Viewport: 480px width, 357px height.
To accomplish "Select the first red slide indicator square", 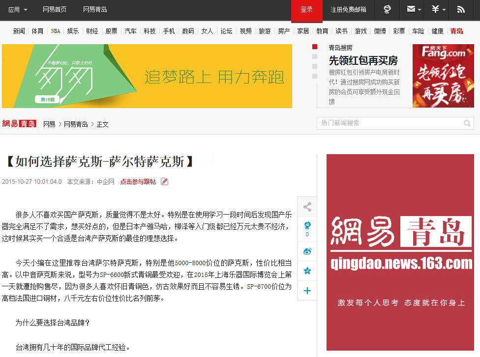I will pos(314,47).
